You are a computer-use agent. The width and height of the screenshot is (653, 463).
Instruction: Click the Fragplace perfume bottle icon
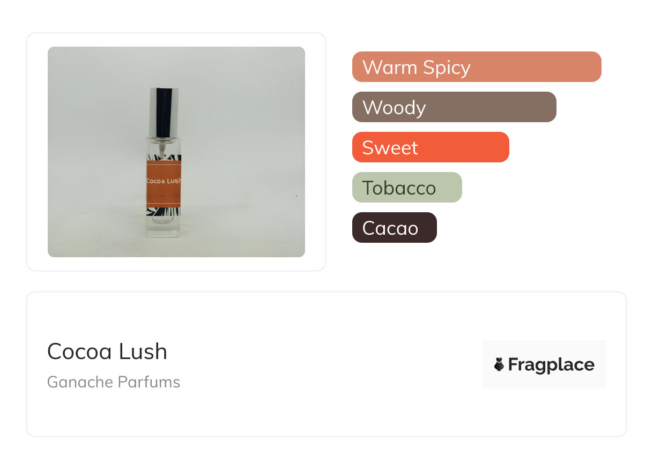click(499, 365)
